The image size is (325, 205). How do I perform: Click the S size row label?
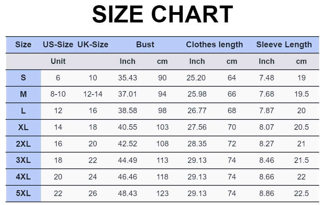tap(23, 78)
